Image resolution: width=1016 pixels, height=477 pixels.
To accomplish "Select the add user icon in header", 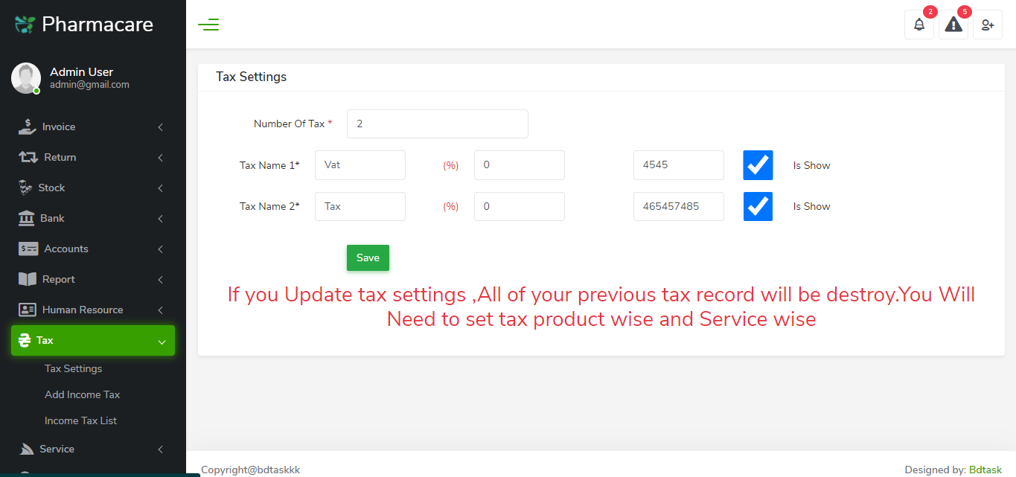I will pos(987,25).
